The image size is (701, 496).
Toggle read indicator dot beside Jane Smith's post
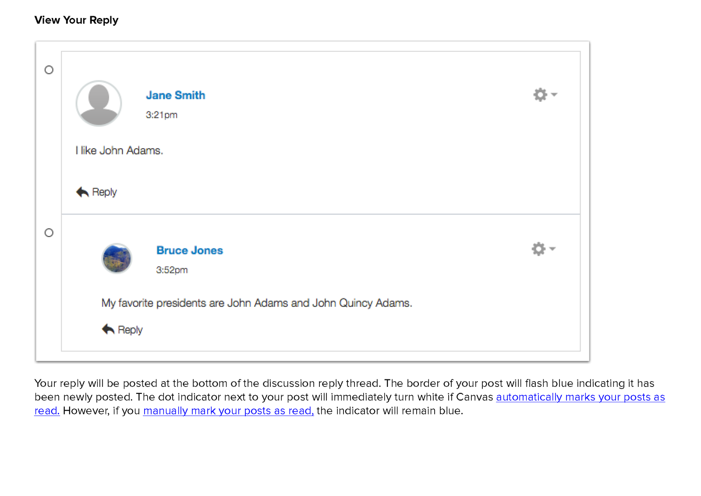[49, 70]
